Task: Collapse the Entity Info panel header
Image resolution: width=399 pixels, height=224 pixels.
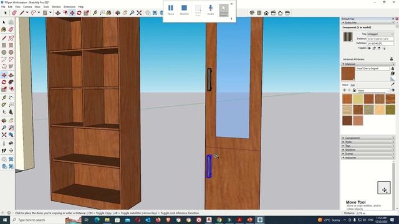Action: [x=368, y=22]
